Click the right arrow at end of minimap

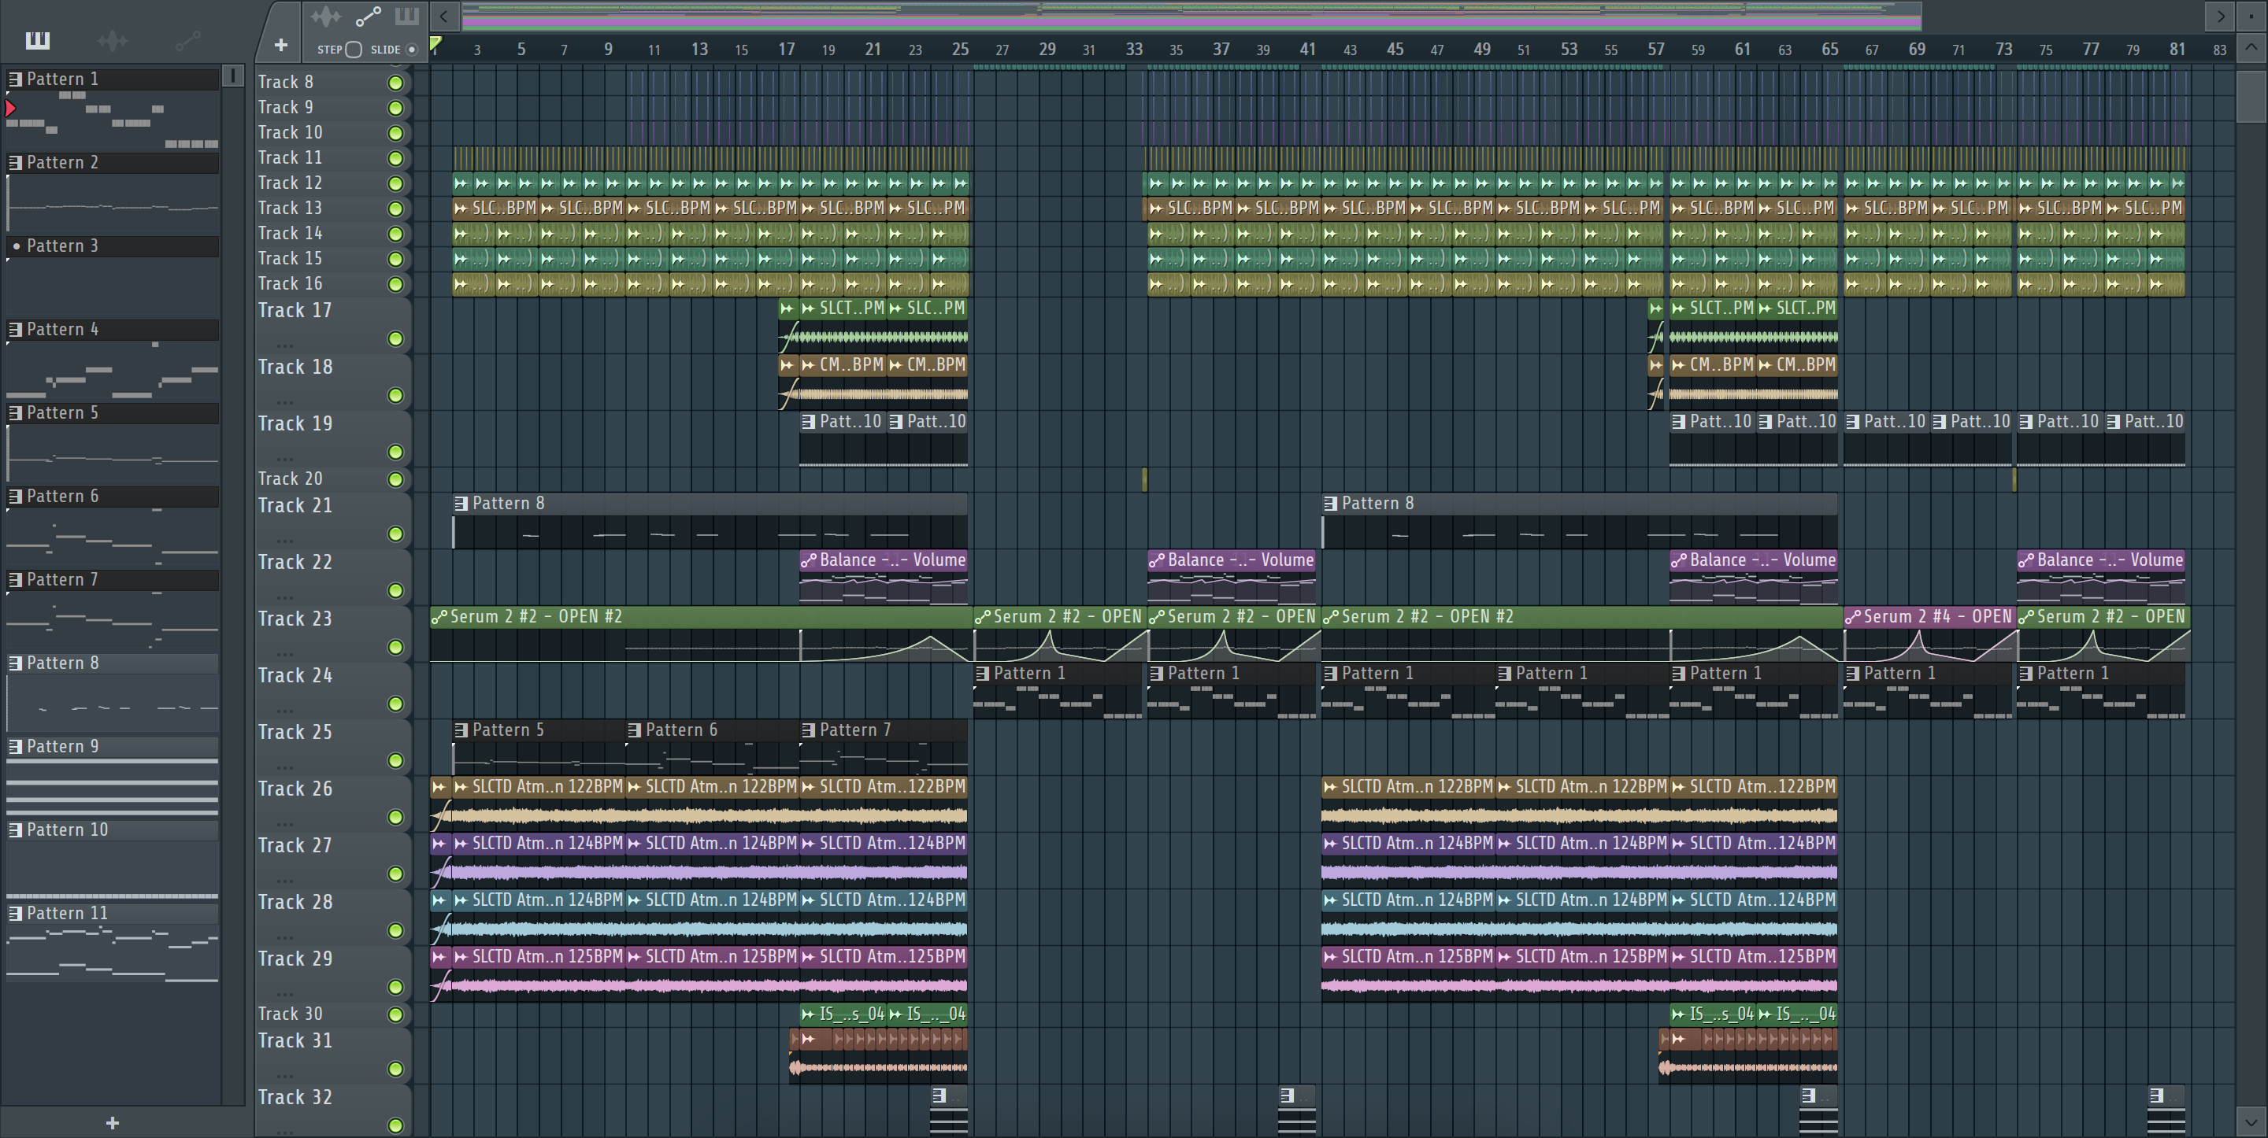(x=2220, y=16)
